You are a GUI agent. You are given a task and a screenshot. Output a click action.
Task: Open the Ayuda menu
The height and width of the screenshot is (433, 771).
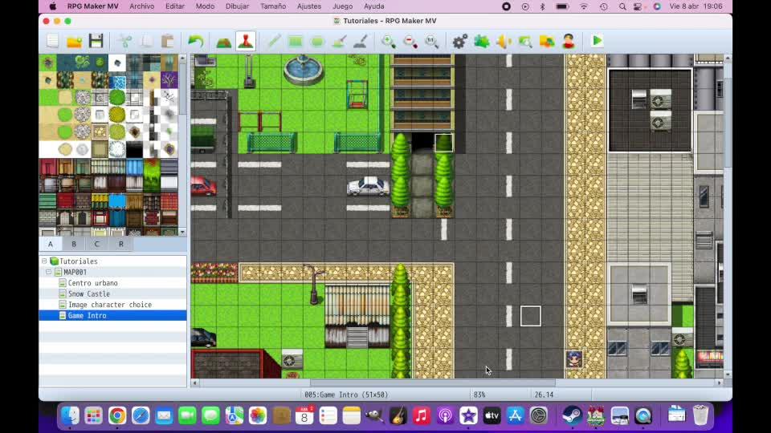click(373, 6)
